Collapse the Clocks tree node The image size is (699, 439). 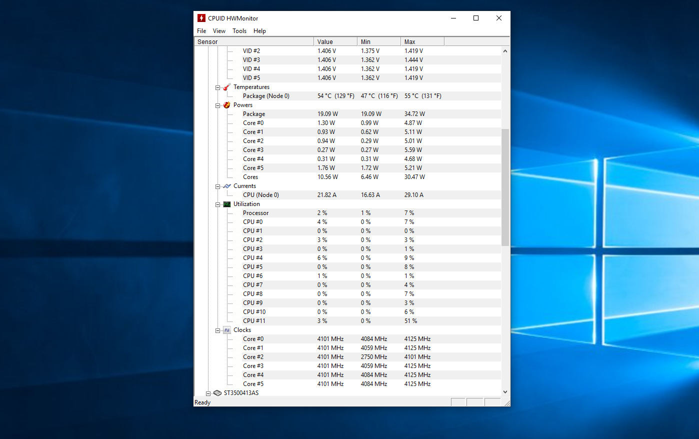pyautogui.click(x=218, y=330)
